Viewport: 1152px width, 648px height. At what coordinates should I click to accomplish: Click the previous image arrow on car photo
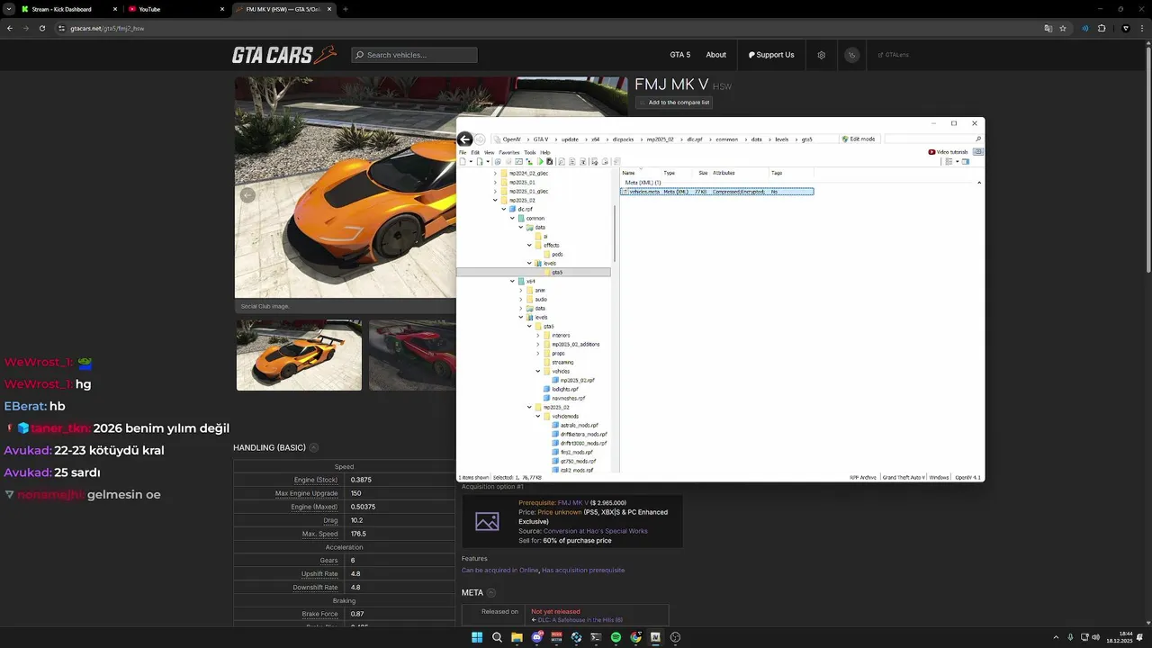click(x=247, y=195)
